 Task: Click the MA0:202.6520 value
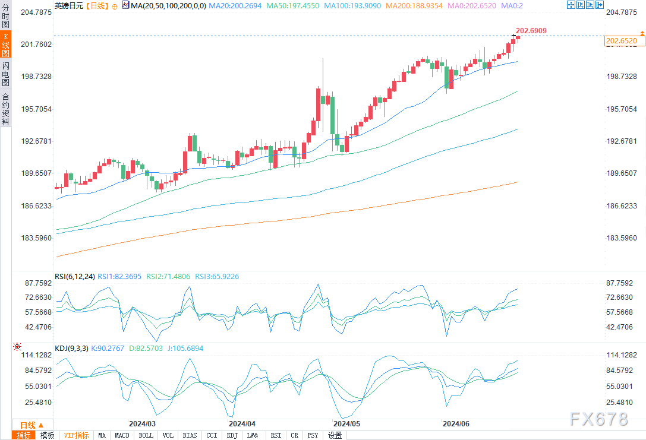click(472, 6)
